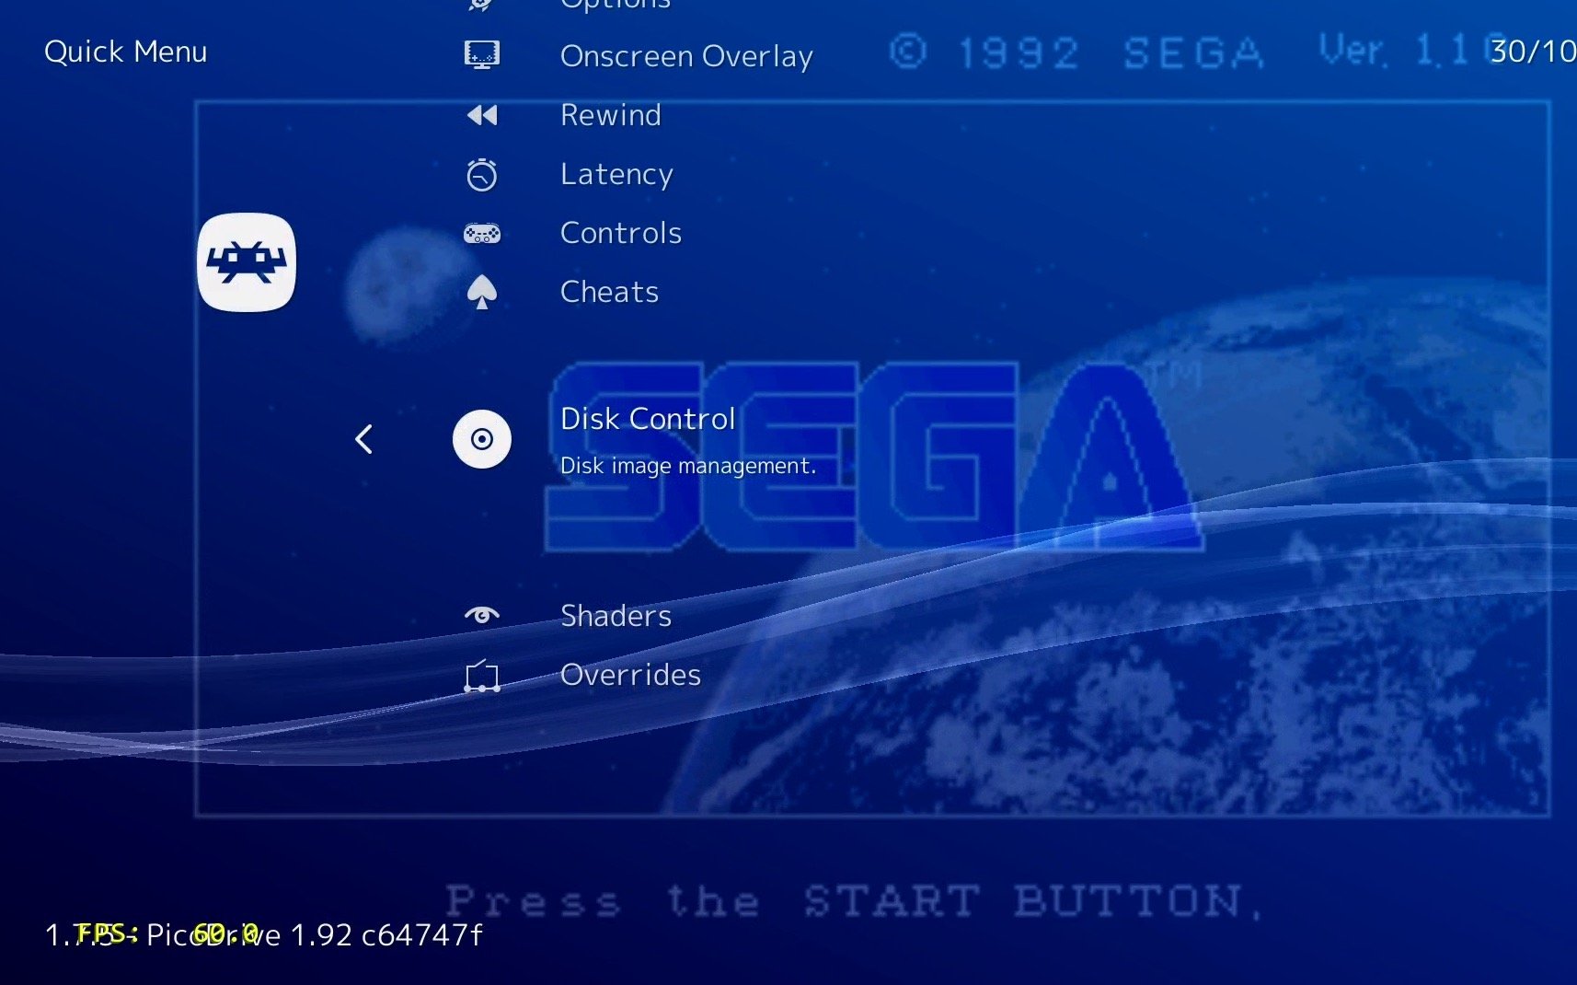Click the Disk Control disc icon
Screen dimensions: 1577x985
point(482,439)
